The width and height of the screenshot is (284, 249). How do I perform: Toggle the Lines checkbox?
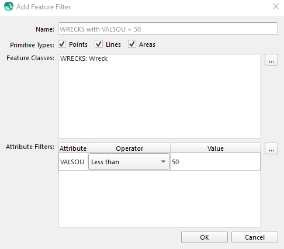99,44
